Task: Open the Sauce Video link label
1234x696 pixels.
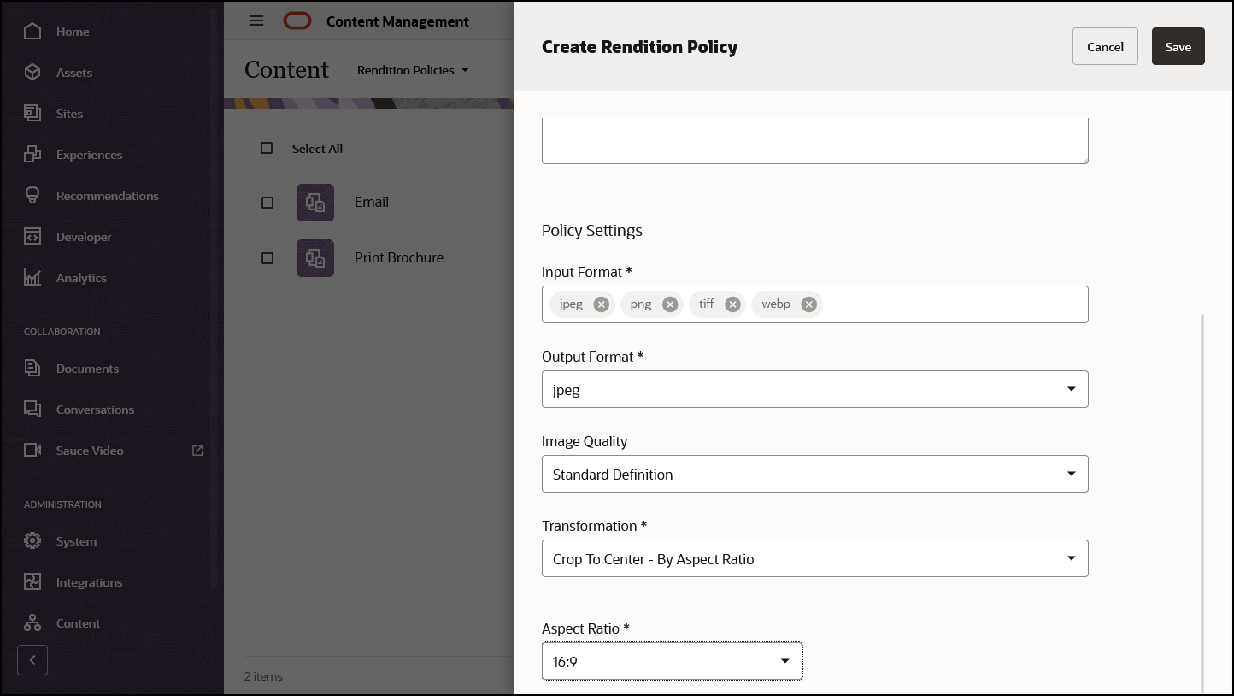Action: coord(90,451)
